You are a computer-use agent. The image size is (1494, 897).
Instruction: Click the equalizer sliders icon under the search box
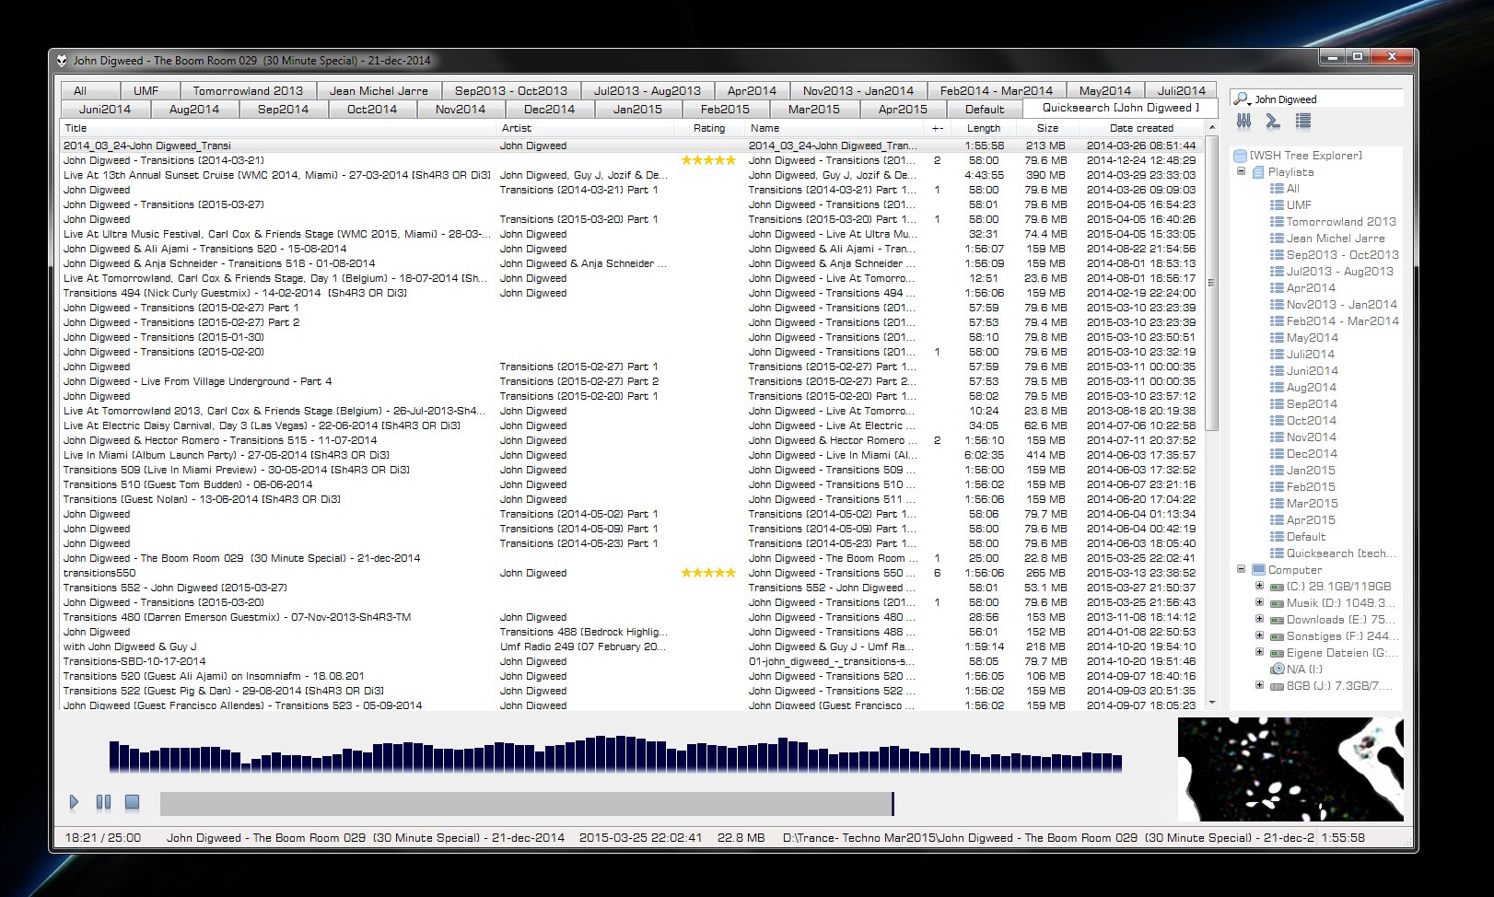(x=1243, y=121)
